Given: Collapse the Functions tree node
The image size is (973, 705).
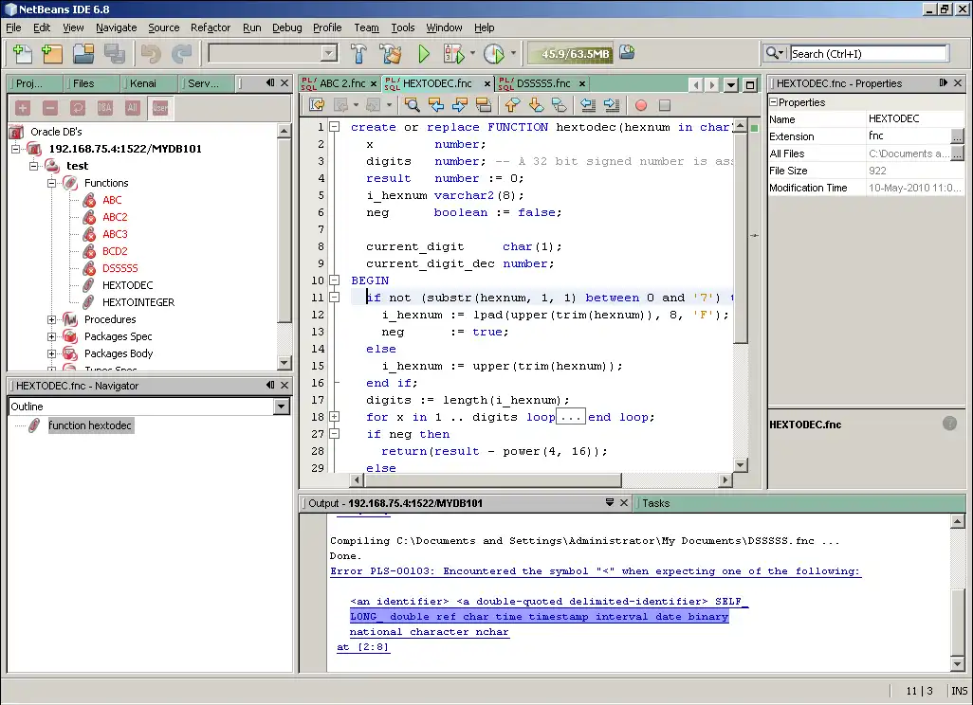Looking at the screenshot, I should [x=52, y=183].
